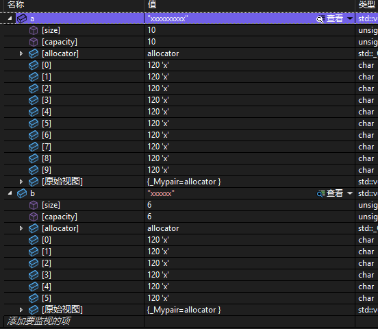Viewport: 378px width, 329px height.
Task: Select value 120 'x' of a's [0] element
Action: click(x=158, y=65)
